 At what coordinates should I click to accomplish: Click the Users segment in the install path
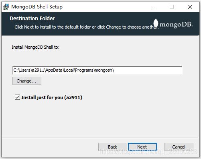click(x=25, y=70)
